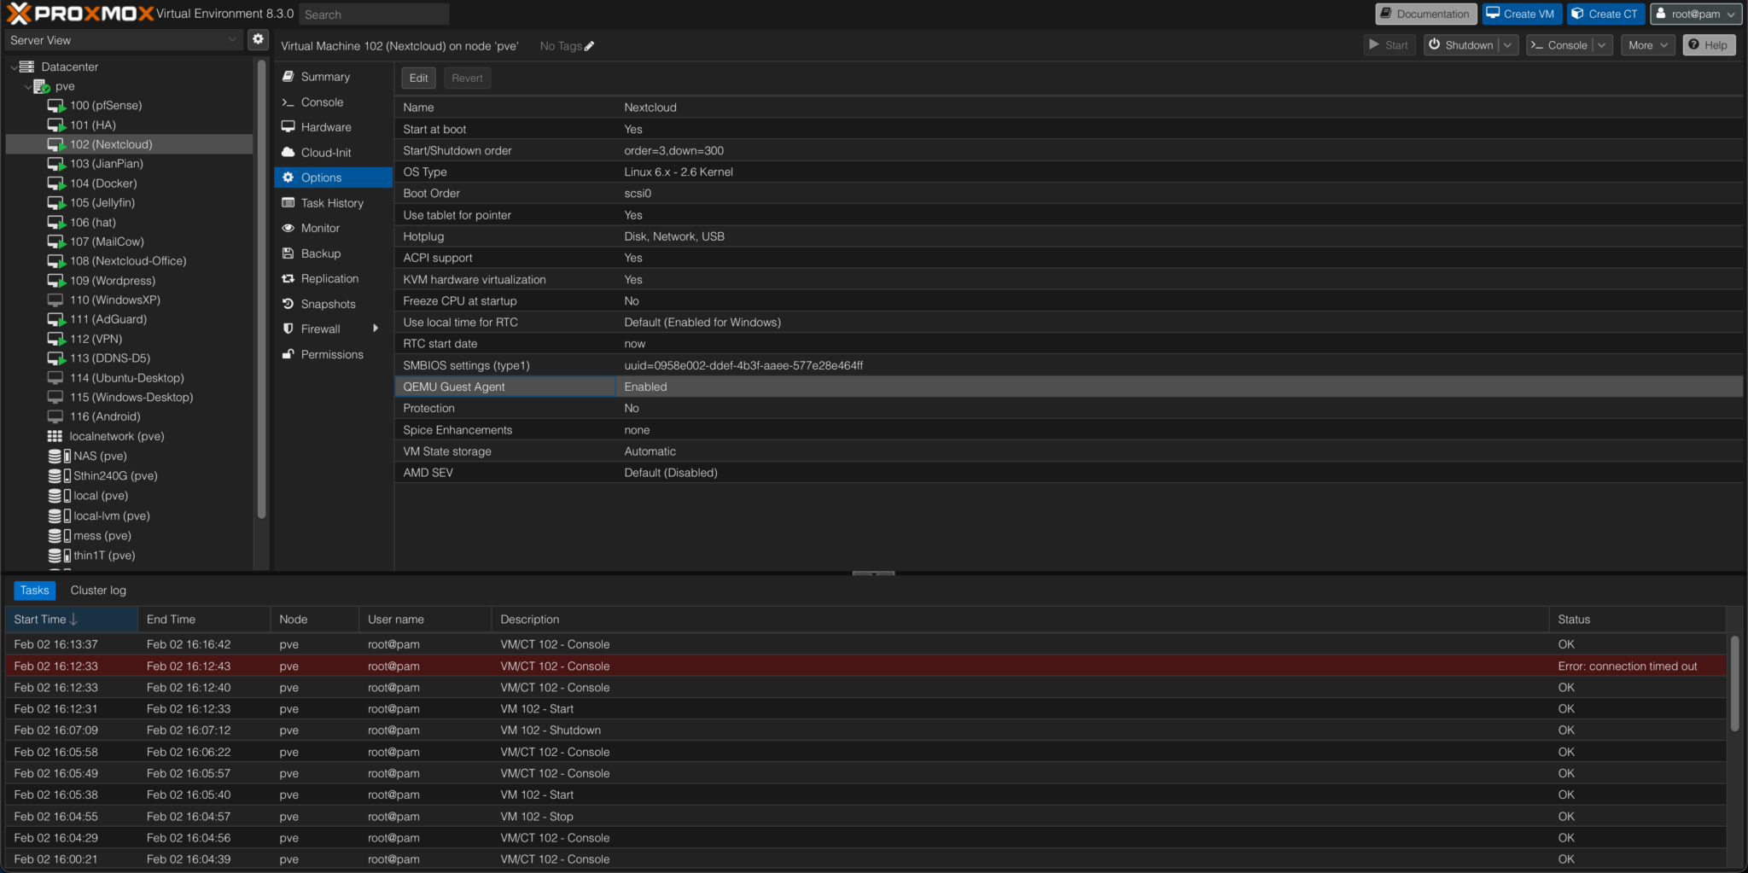The width and height of the screenshot is (1748, 873).
Task: Select the Hotplug option row
Action: 1069,236
